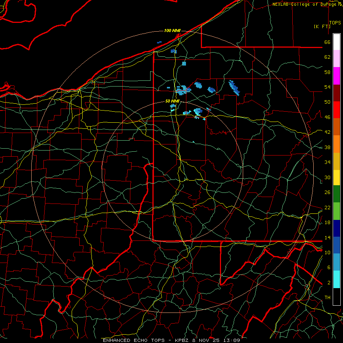Click the [K FT] units label
Viewport: 343px width, 343px height.
(322, 26)
